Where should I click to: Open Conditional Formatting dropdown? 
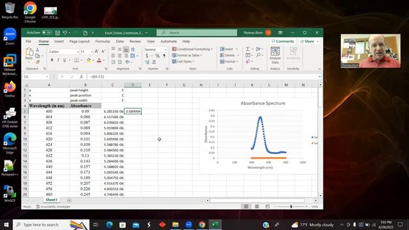coord(192,49)
